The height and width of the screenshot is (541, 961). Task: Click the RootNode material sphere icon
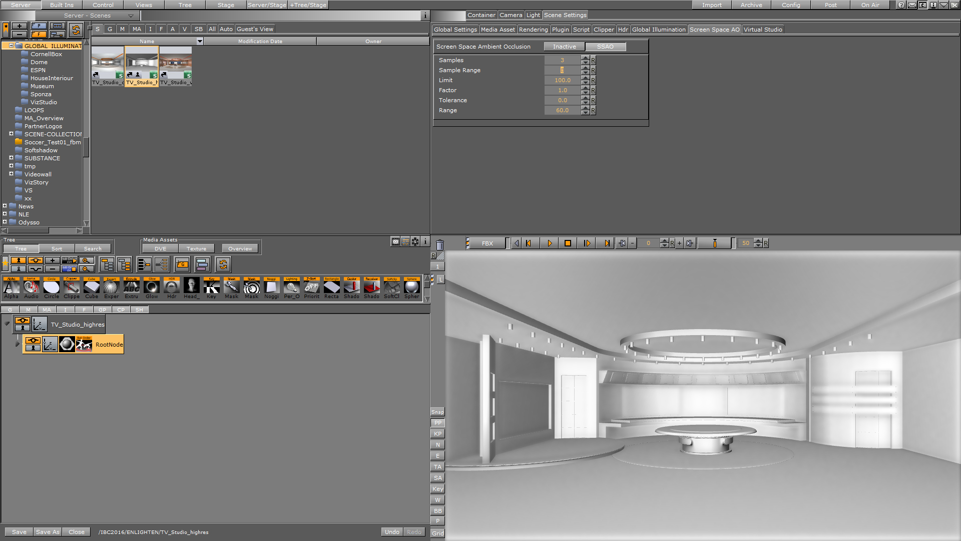pos(67,344)
